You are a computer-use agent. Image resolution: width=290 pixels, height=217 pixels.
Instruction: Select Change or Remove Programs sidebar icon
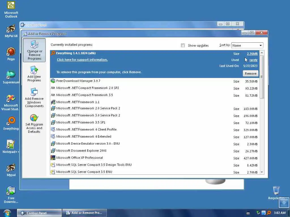[34, 50]
